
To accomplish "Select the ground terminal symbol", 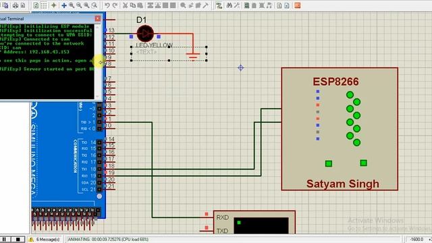I will pyautogui.click(x=192, y=57).
